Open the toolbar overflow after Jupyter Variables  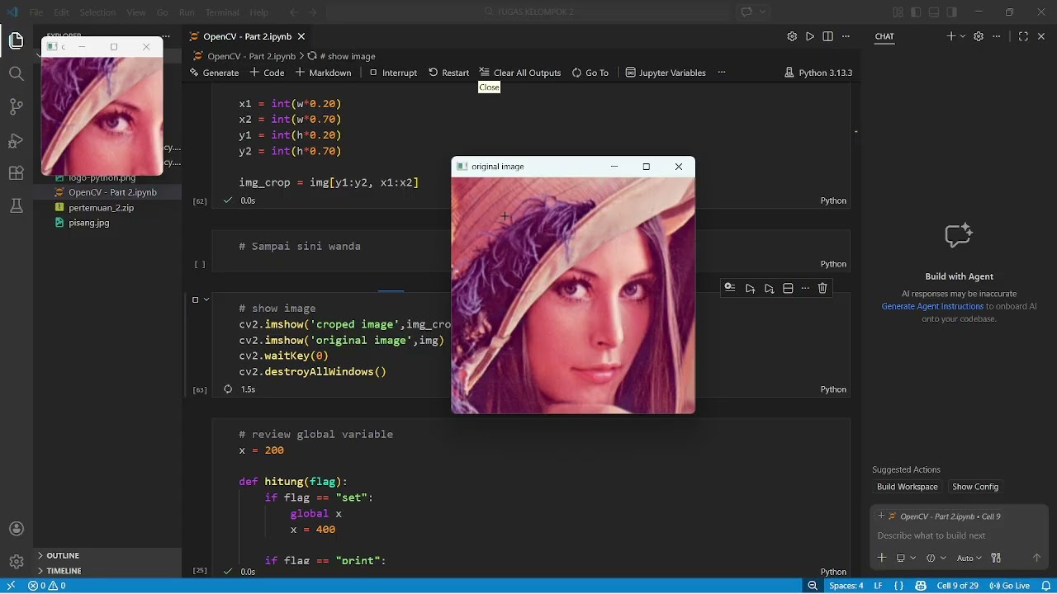(x=721, y=73)
